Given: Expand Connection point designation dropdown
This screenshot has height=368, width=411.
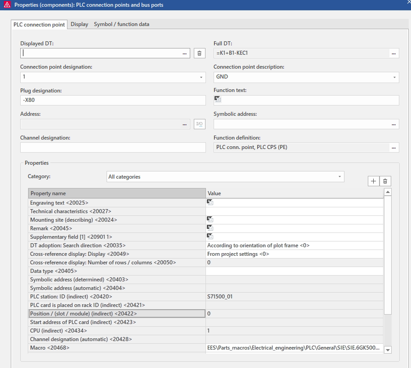Looking at the screenshot, I should pyautogui.click(x=201, y=77).
